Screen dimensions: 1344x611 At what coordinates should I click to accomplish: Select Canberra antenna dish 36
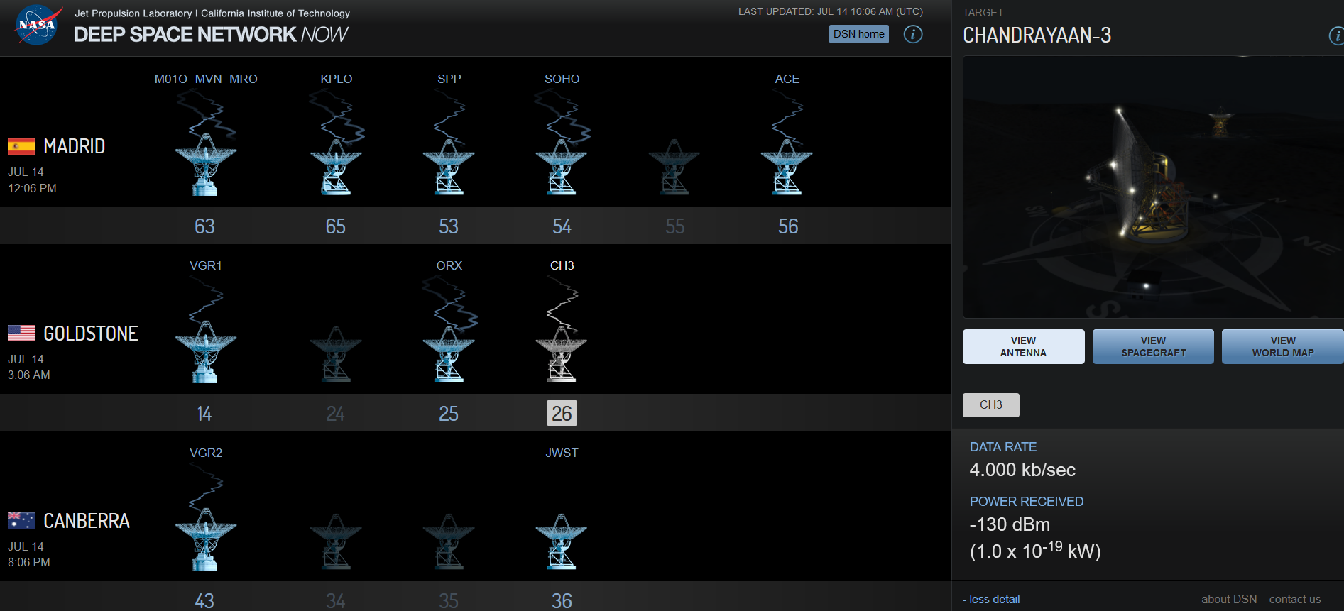(562, 541)
